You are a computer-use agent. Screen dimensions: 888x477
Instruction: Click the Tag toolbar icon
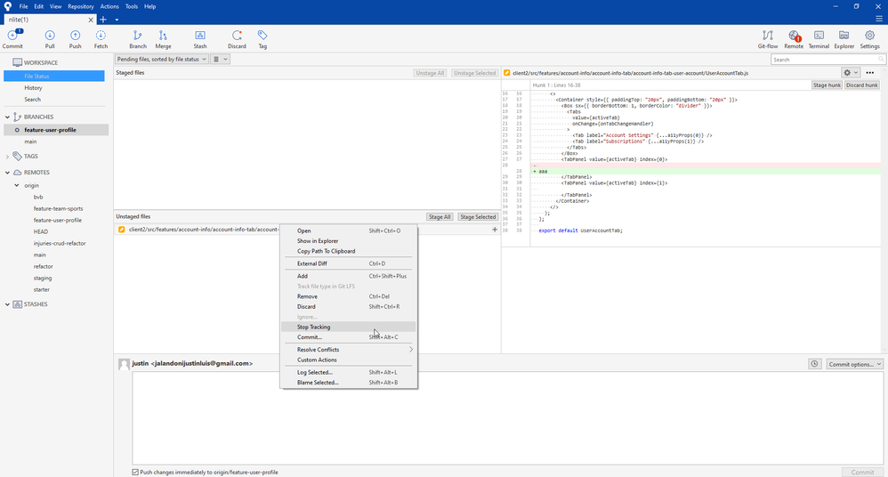[x=262, y=39]
